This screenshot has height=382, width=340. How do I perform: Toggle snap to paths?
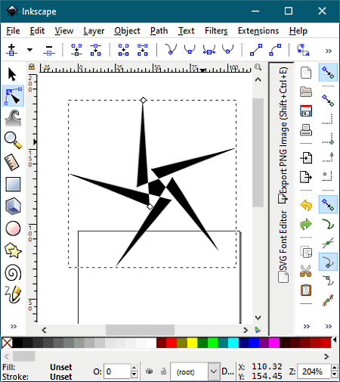click(x=328, y=224)
